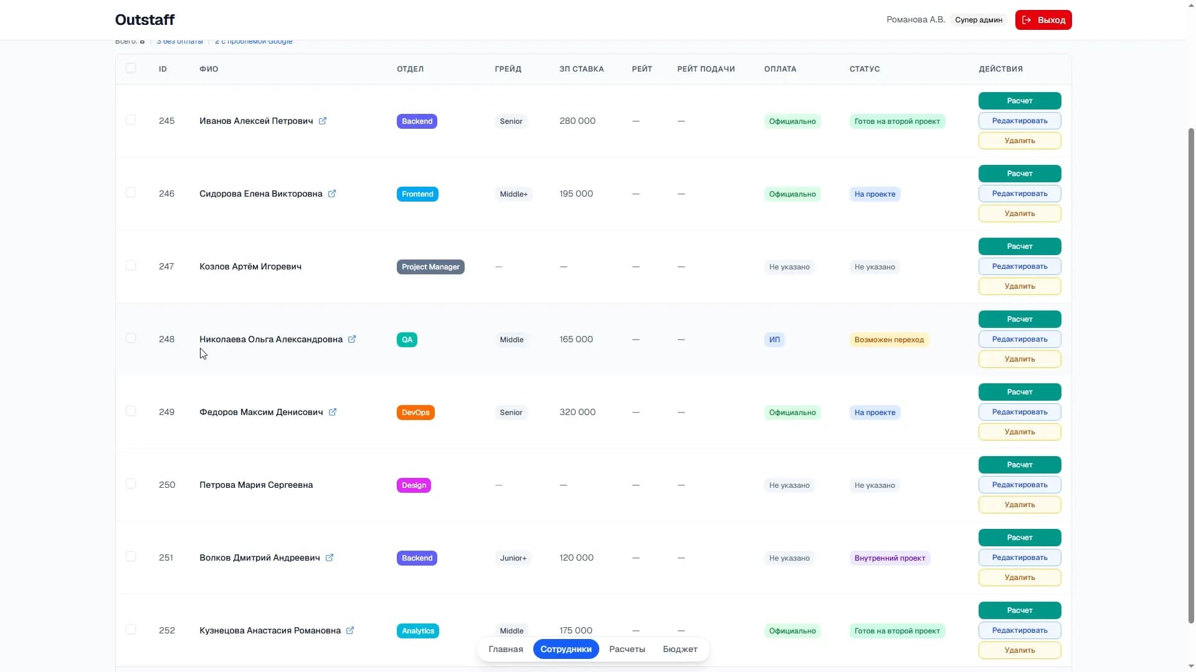This screenshot has height=672, width=1196.
Task: Open external link icon next to Волков Дмитрий Андреевич
Action: 330,558
